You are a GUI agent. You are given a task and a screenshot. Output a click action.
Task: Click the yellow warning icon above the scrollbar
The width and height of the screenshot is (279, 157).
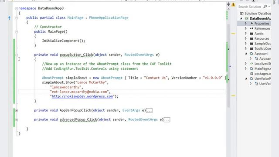[x=233, y=4]
